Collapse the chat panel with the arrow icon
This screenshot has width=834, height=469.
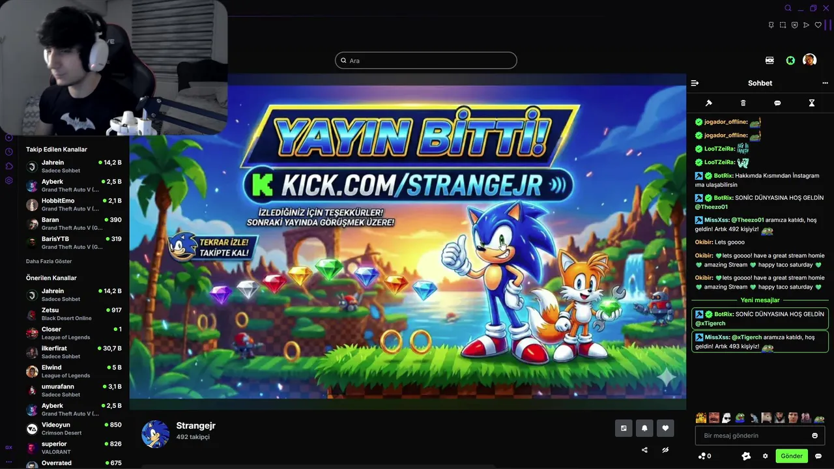[x=695, y=83]
